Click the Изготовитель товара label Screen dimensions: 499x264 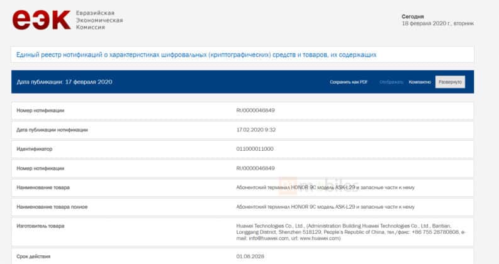tap(42, 226)
